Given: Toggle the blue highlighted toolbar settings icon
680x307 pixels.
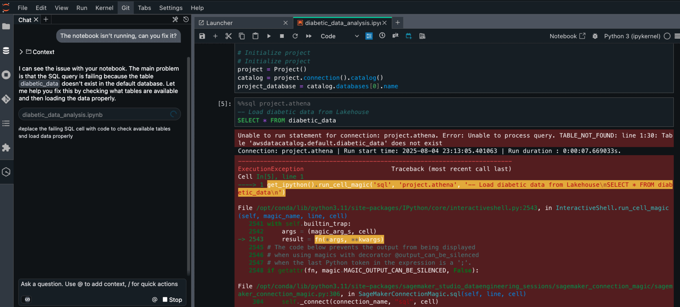Looking at the screenshot, I should coord(369,36).
